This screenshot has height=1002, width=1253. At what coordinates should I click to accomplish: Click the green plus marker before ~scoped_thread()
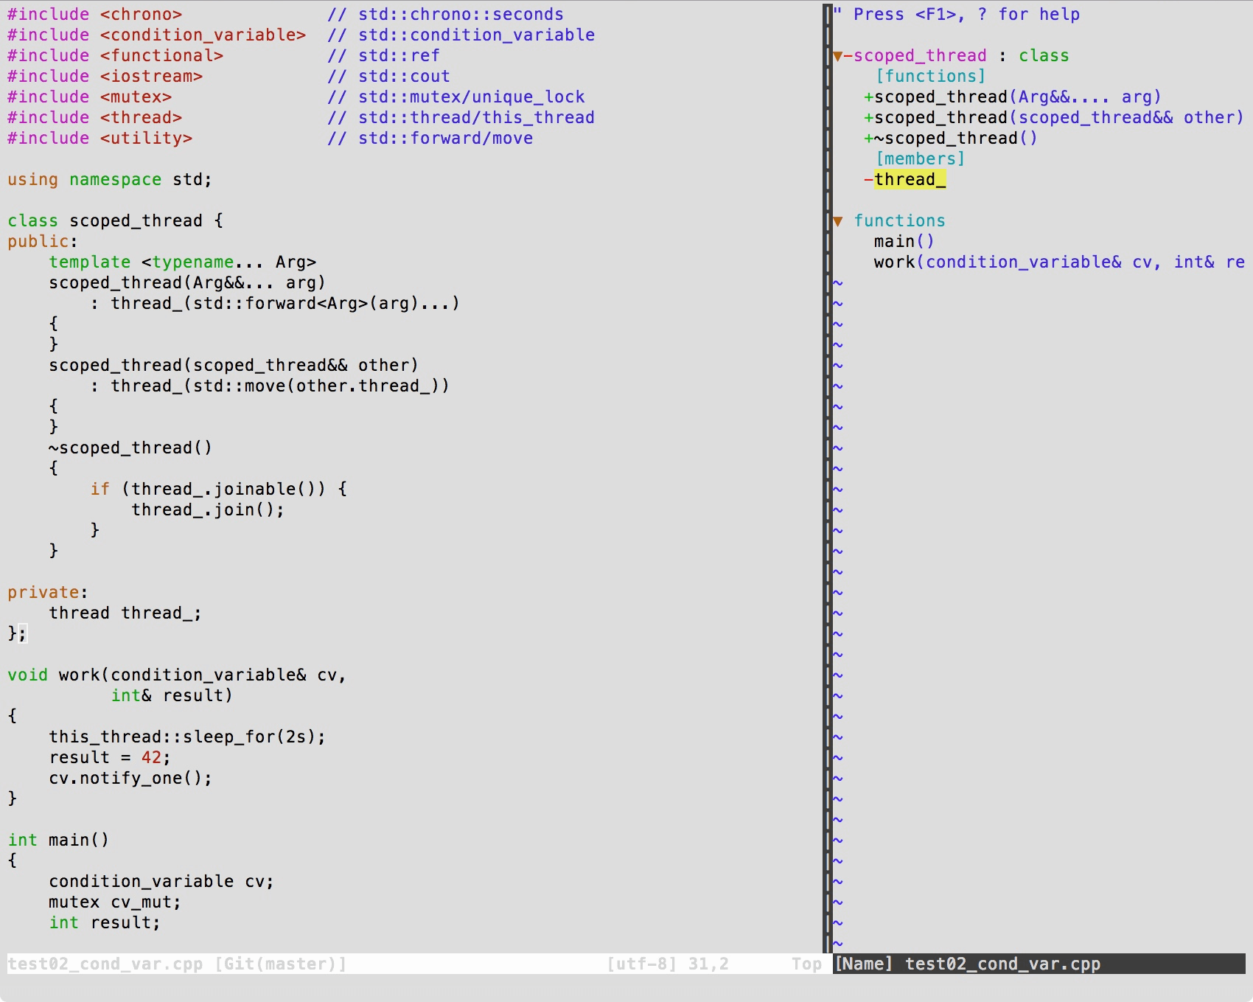click(x=868, y=139)
